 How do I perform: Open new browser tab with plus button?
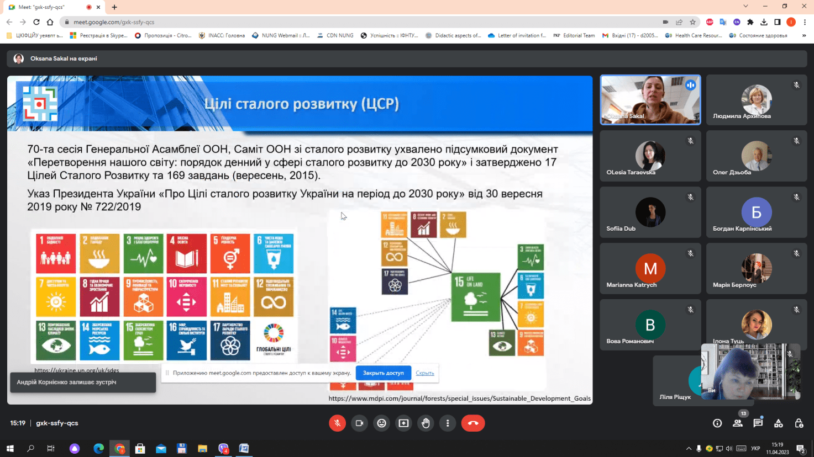(114, 7)
